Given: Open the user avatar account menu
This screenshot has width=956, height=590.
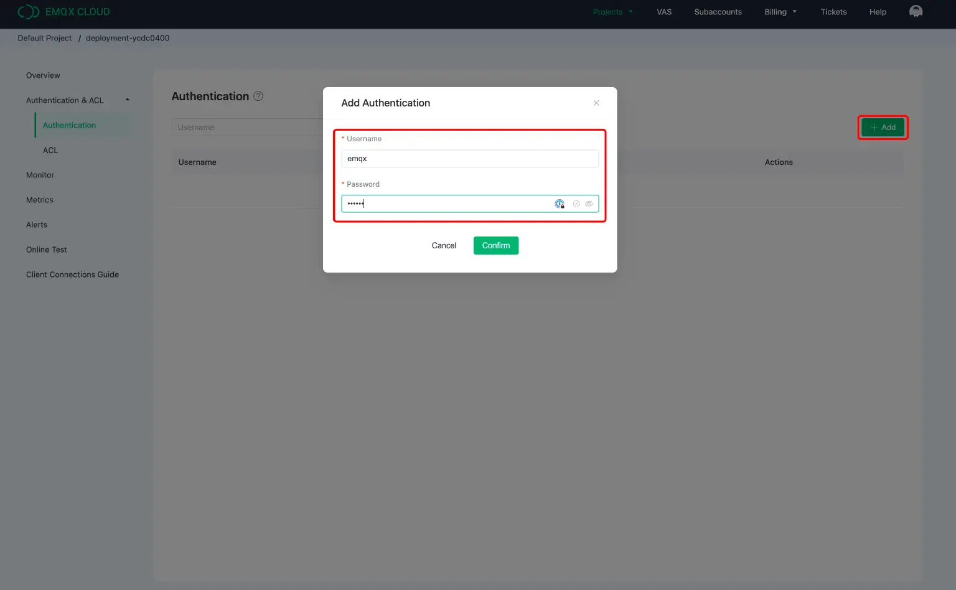Looking at the screenshot, I should coord(916,11).
